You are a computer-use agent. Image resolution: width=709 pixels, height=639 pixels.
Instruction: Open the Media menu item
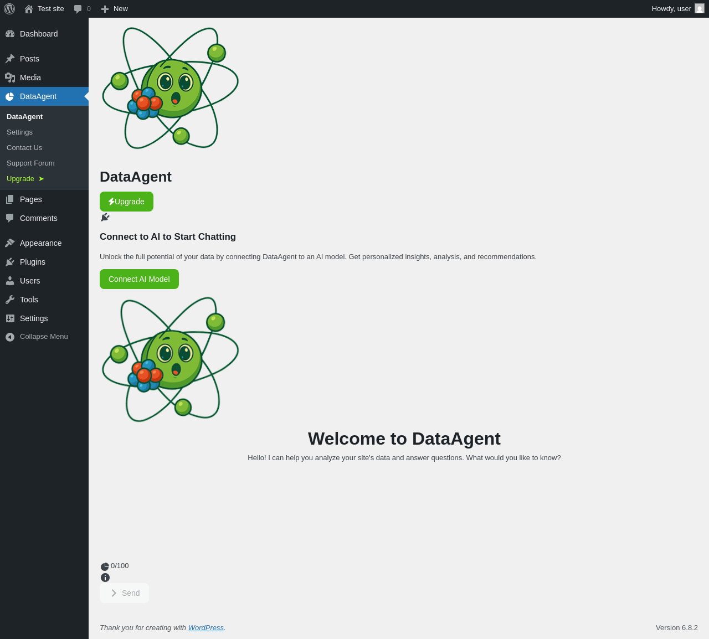tap(44, 78)
